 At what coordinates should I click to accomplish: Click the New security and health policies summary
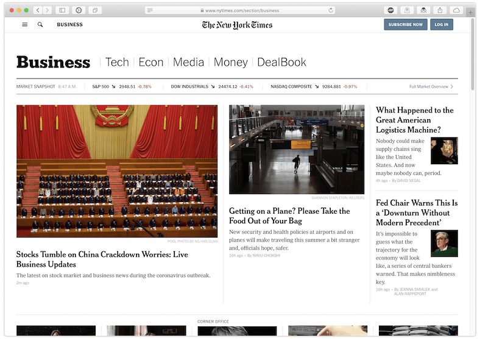[x=294, y=240]
